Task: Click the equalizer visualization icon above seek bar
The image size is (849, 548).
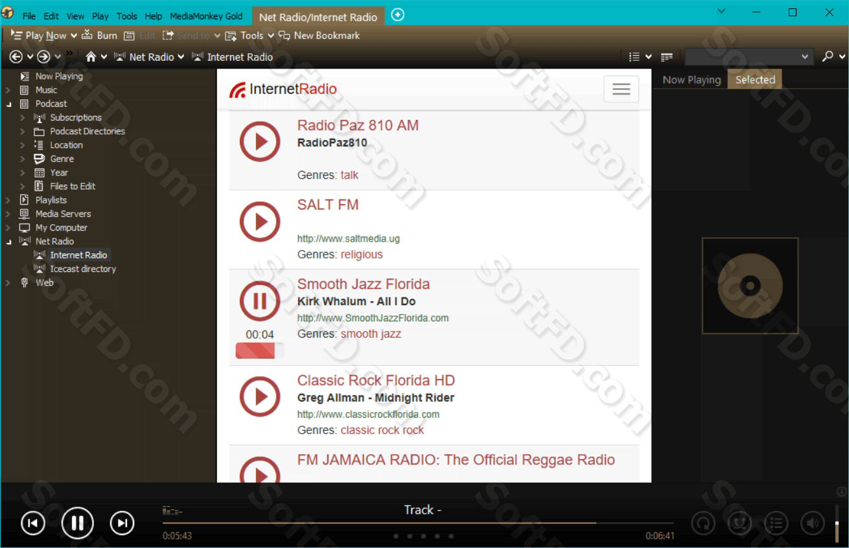Action: (172, 512)
